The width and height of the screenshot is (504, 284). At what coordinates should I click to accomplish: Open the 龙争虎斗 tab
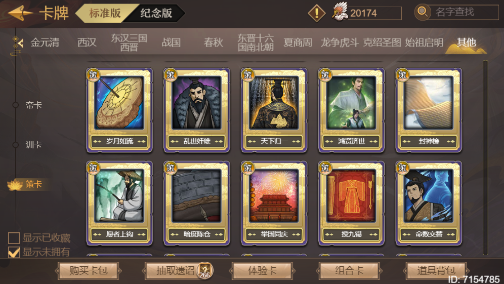click(x=340, y=43)
